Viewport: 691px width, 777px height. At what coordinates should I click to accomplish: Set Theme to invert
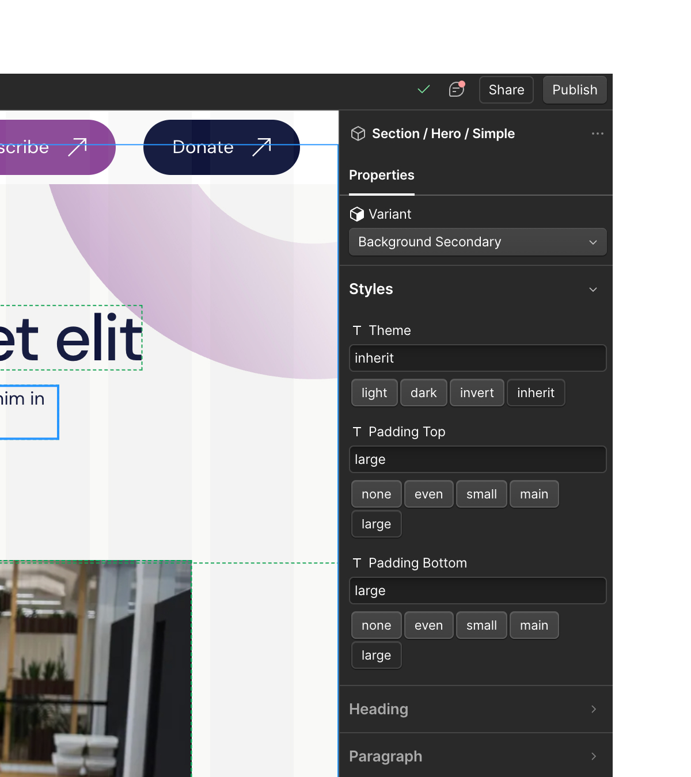click(x=477, y=393)
